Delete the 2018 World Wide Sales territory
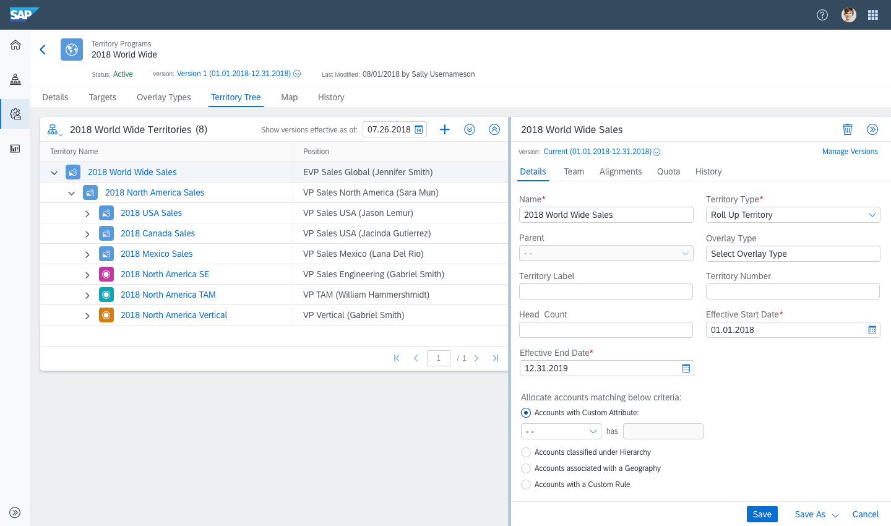The height and width of the screenshot is (526, 891). (x=848, y=129)
